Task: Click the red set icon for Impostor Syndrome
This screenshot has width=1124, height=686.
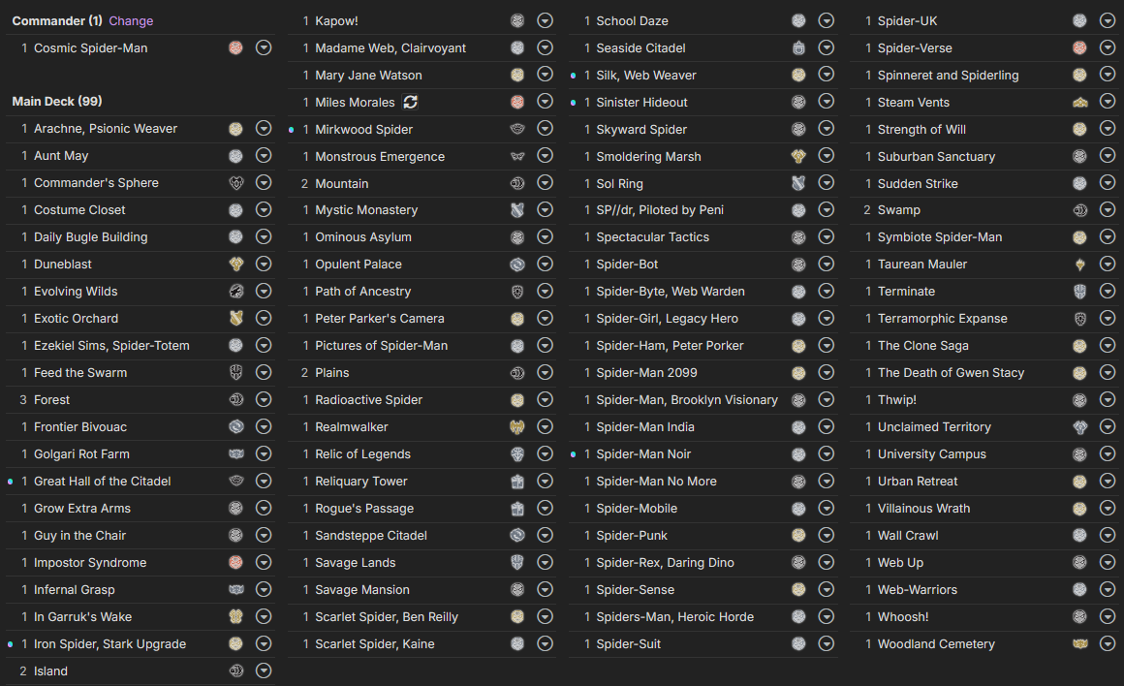Action: [235, 563]
